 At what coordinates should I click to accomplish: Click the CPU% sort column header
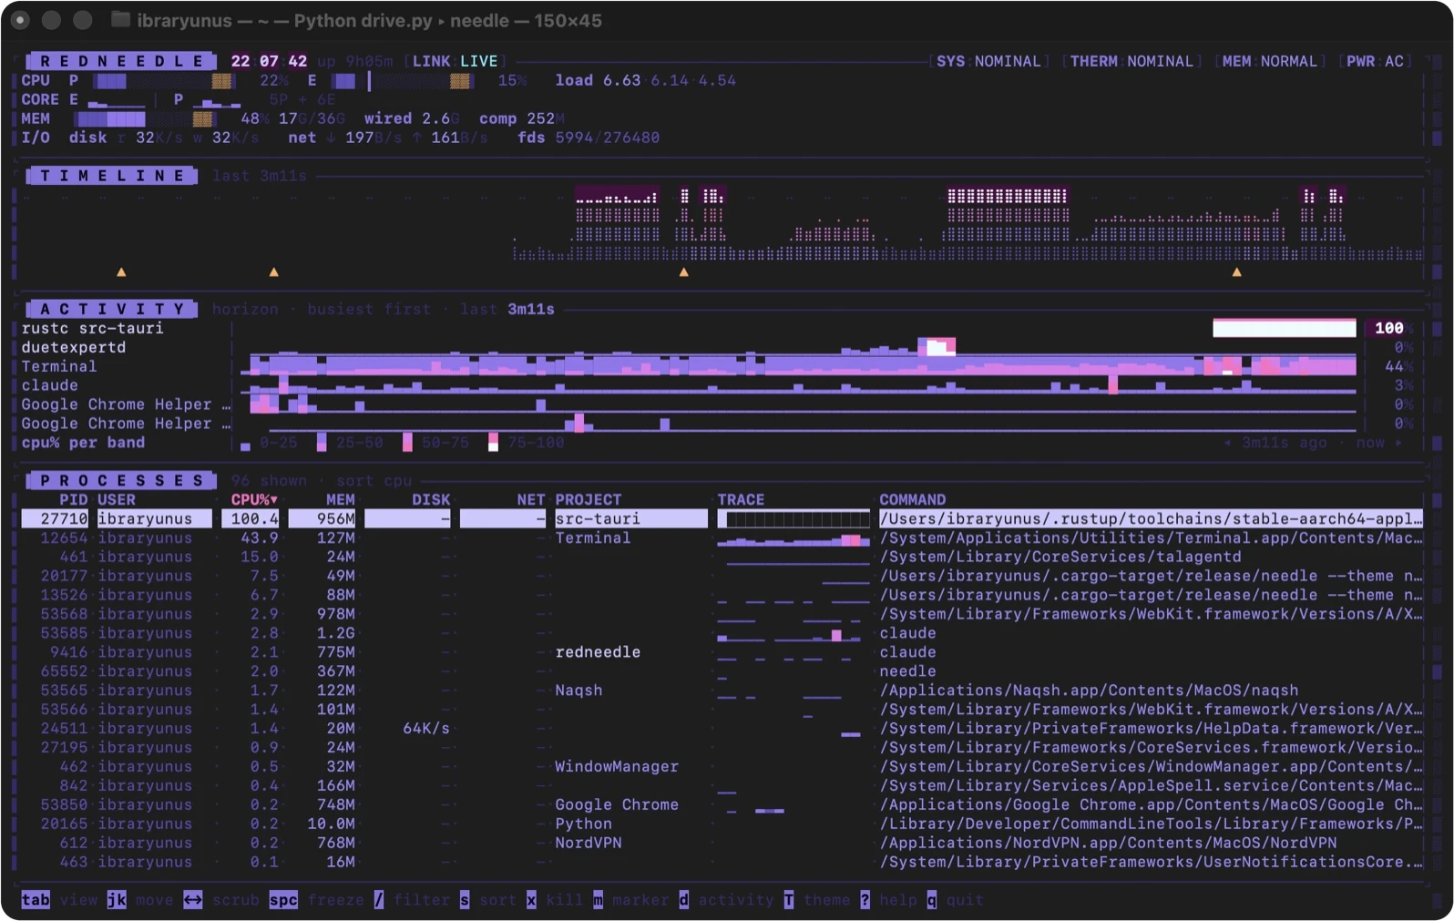pyautogui.click(x=254, y=499)
